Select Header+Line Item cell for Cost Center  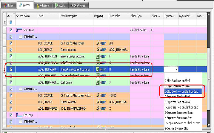coord(140,82)
